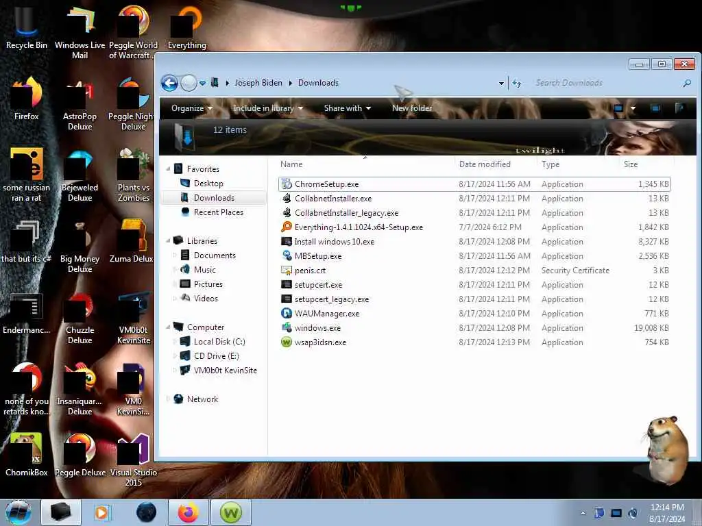Select setupcert.exe file icon
Image resolution: width=702 pixels, height=526 pixels.
tap(286, 284)
